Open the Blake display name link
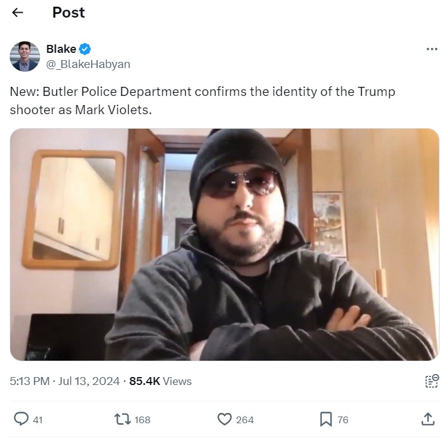Screen dimensions: 445x439 [61, 49]
